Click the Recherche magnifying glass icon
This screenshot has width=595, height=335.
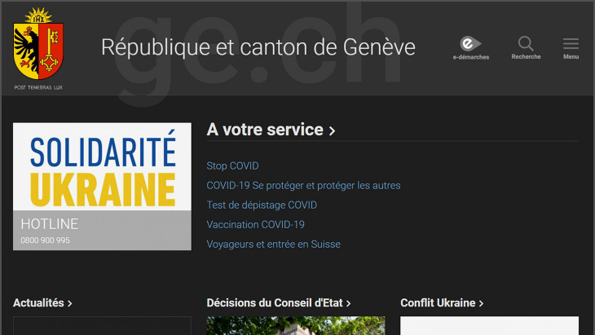pos(526,45)
